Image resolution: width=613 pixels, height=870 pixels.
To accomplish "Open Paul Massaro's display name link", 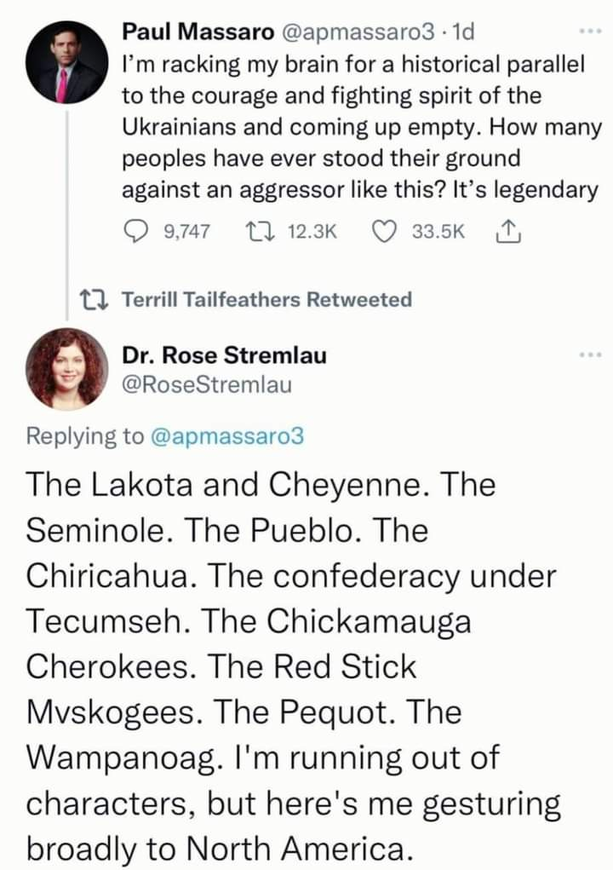I will click(197, 32).
